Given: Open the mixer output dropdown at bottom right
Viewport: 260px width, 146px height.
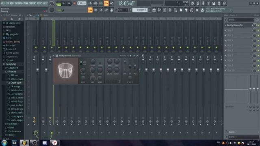Looking at the screenshot, I should pos(243,137).
